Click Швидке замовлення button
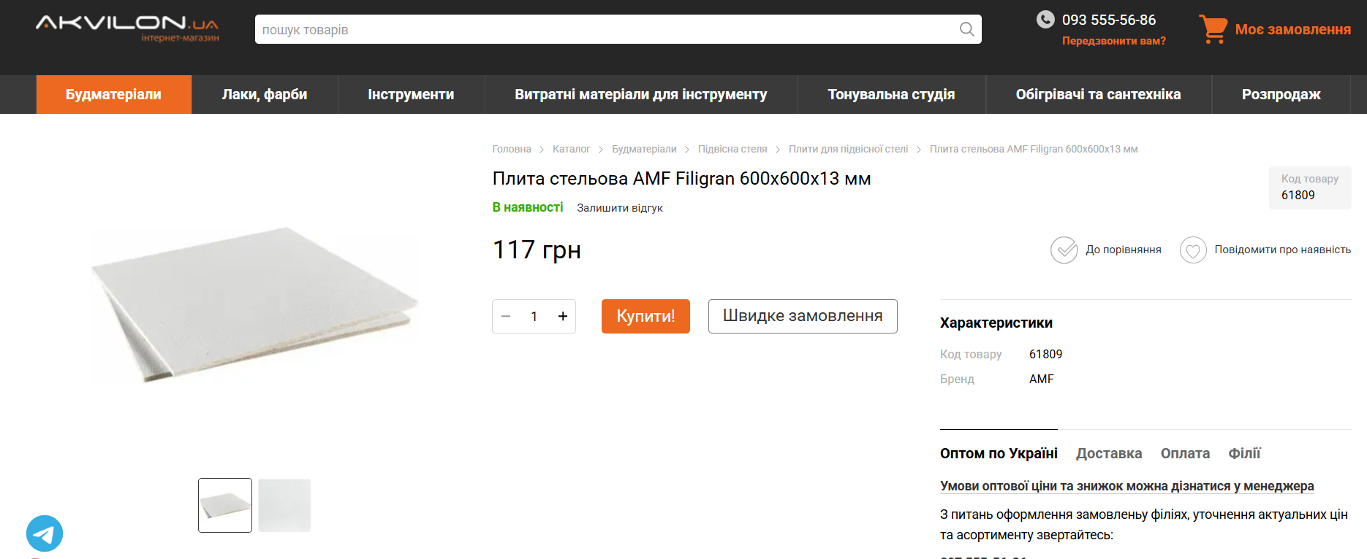 pyautogui.click(x=803, y=316)
